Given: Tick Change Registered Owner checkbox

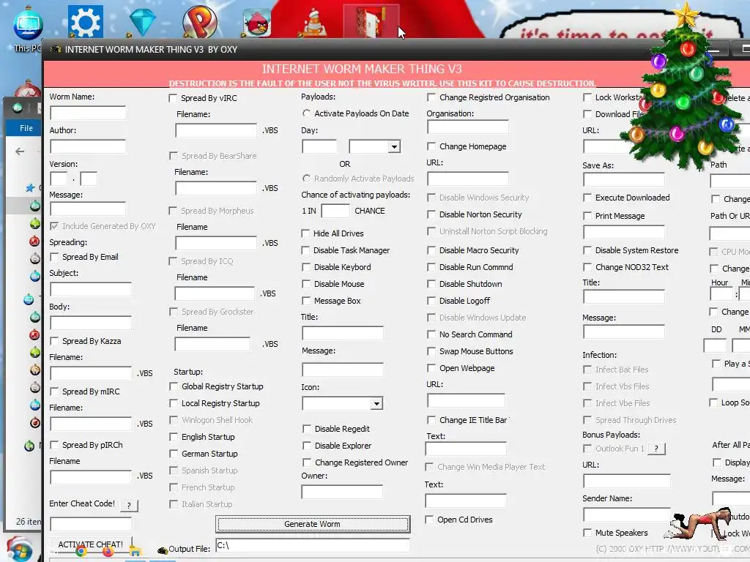Looking at the screenshot, I should pyautogui.click(x=307, y=462).
